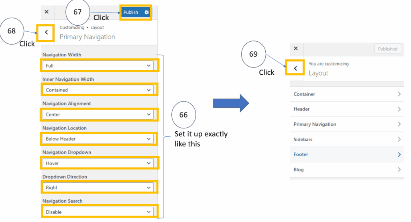Open the Container layout section
This screenshot has height=222, width=411.
[346, 94]
